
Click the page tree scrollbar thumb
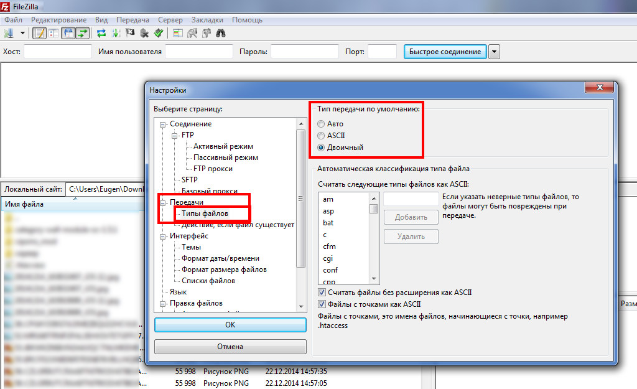(x=300, y=199)
